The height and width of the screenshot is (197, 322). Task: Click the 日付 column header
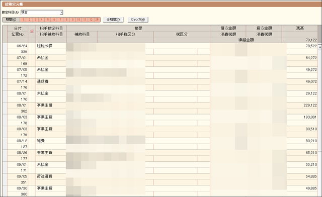point(18,28)
